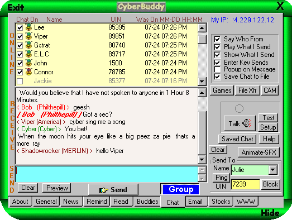The width and height of the screenshot is (292, 220).
Task: Click Clear under the send box
Action: tap(28, 188)
